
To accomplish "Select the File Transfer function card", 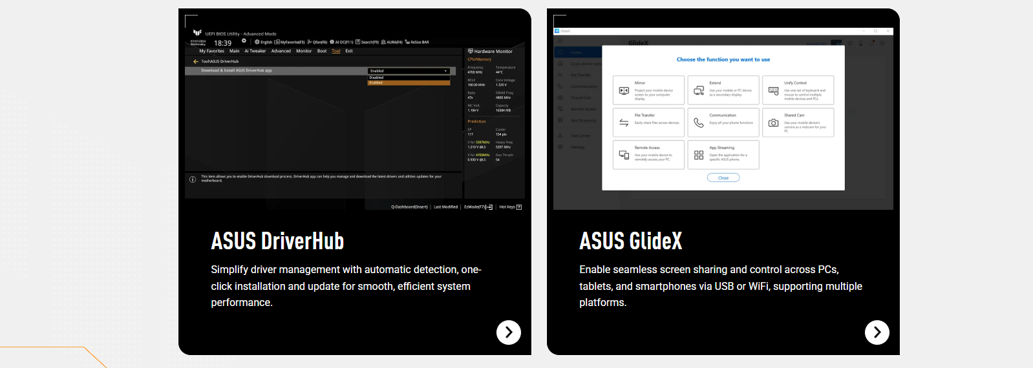I will (x=648, y=123).
